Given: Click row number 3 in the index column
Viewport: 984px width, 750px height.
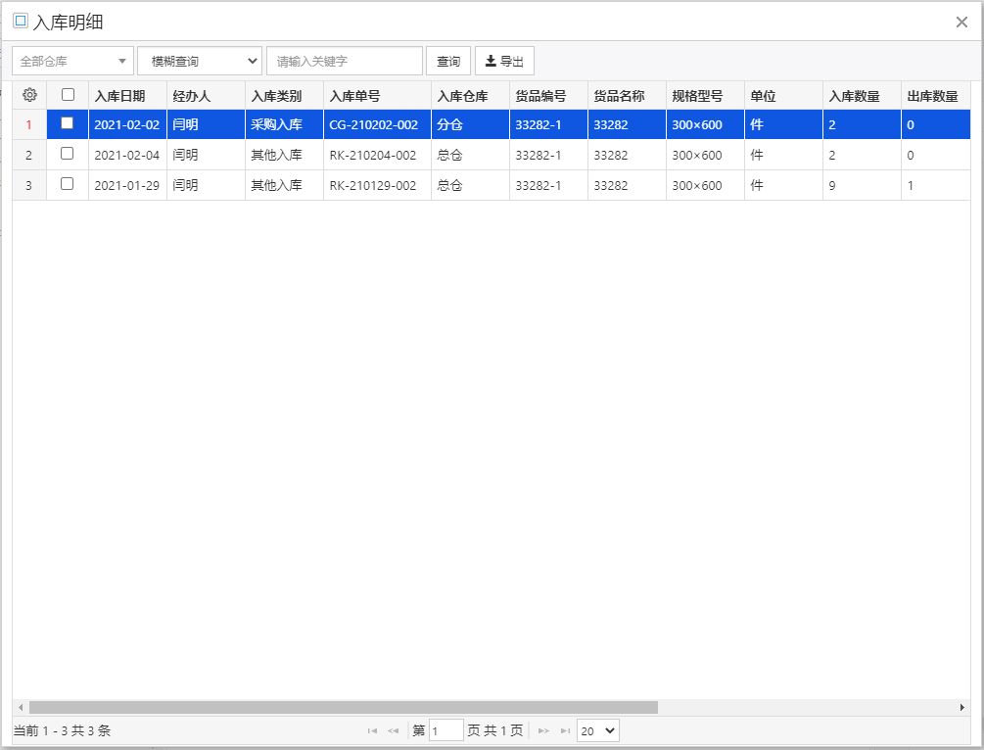Looking at the screenshot, I should tap(28, 185).
